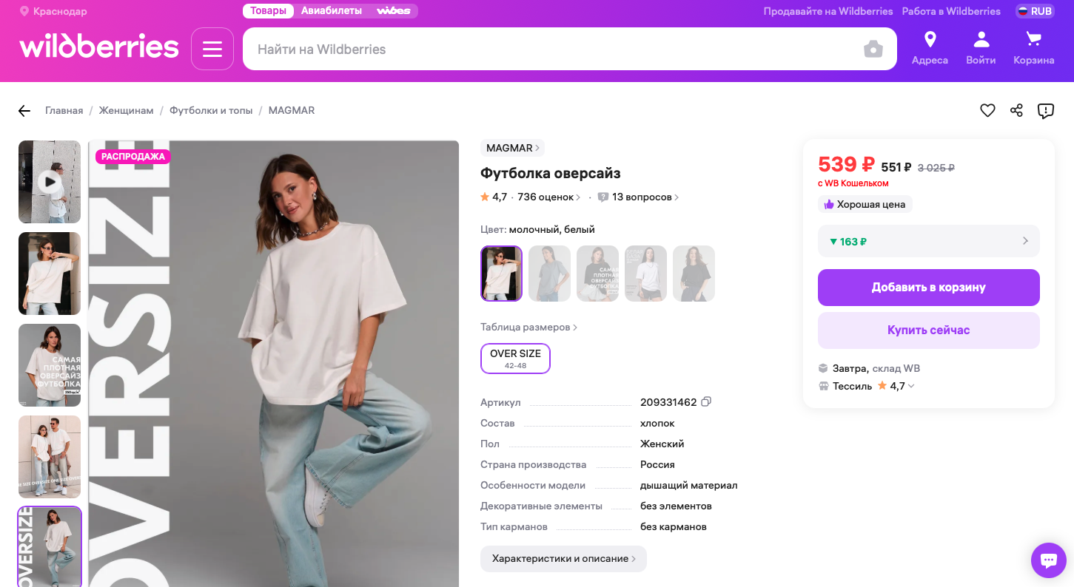Switch to the Авиабилеты tab
Screen dimensions: 1074x587
332,11
